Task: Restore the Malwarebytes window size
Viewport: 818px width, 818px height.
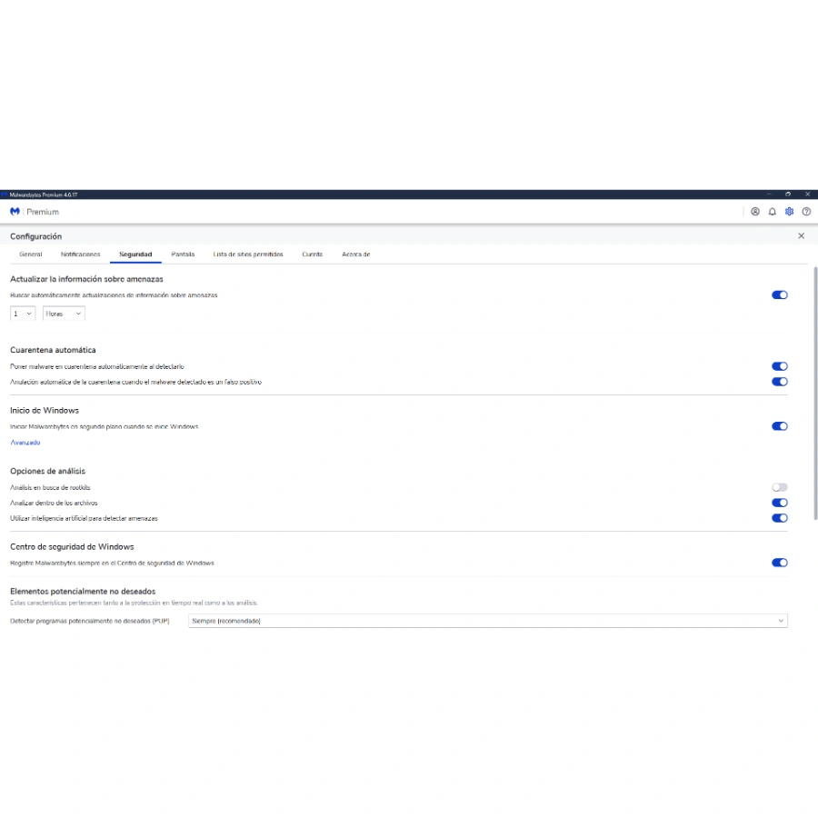Action: click(788, 194)
